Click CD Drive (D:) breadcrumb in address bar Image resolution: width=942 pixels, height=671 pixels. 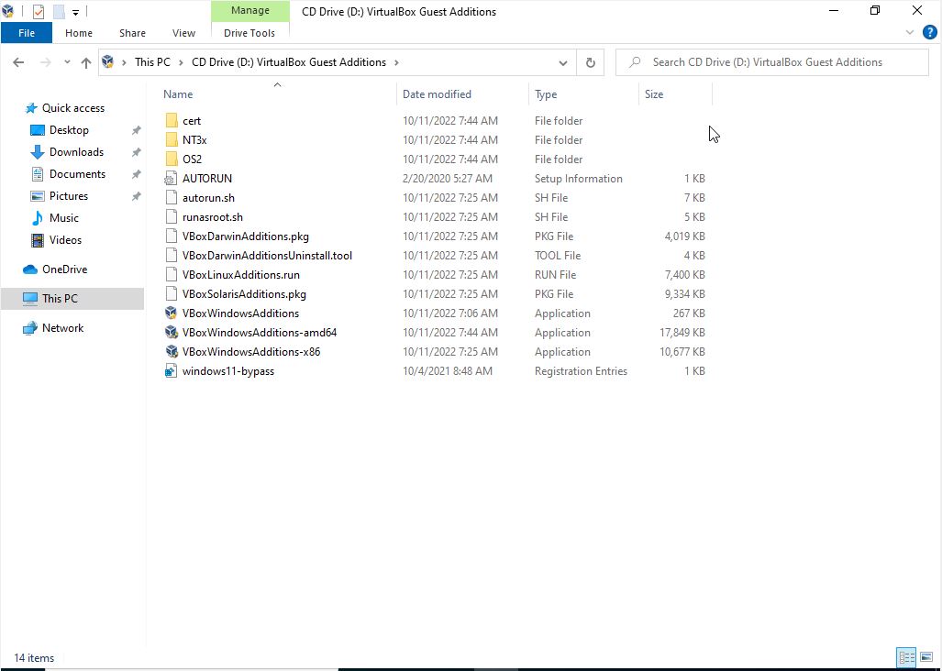[x=289, y=62]
